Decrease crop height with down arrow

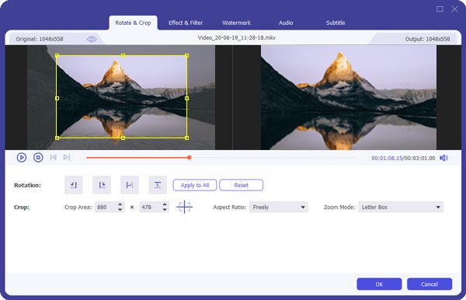(165, 210)
